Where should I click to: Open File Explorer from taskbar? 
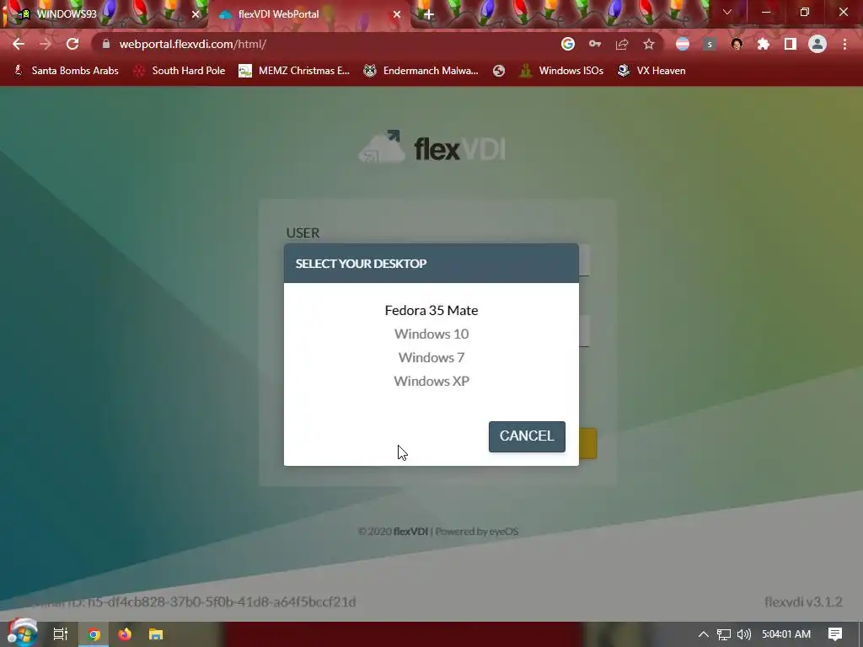[156, 634]
